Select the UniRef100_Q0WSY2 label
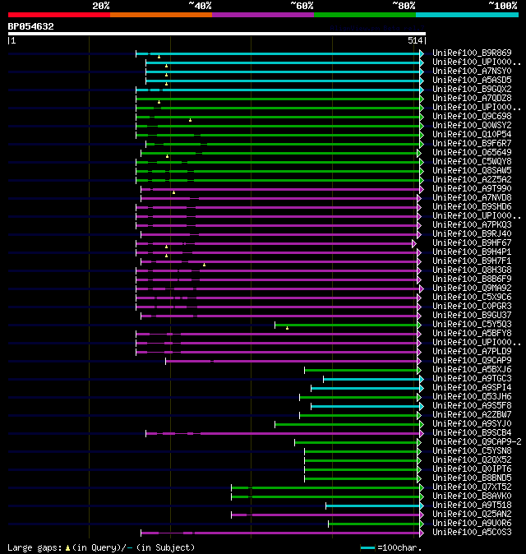Image resolution: width=526 pixels, height=554 pixels. pyautogui.click(x=472, y=126)
